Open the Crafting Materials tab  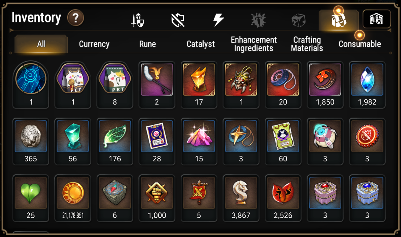point(307,44)
